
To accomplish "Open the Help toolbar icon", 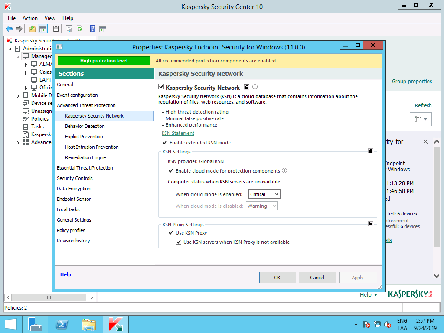I will pyautogui.click(x=92, y=29).
